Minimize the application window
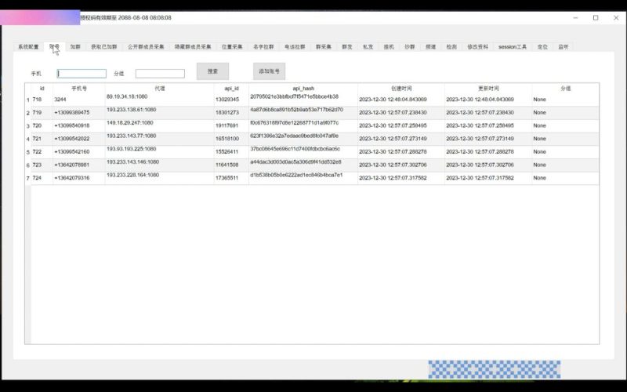The image size is (627, 392). pyautogui.click(x=575, y=17)
